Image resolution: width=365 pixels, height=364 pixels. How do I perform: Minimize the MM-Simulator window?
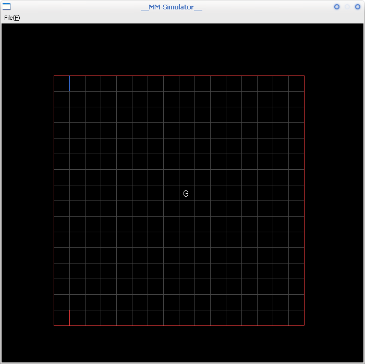tap(337, 7)
